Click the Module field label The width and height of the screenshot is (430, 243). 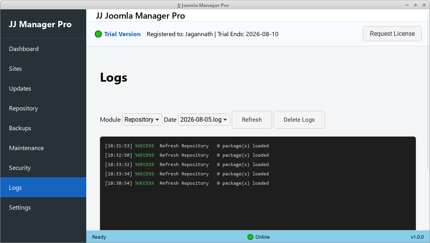pos(110,120)
